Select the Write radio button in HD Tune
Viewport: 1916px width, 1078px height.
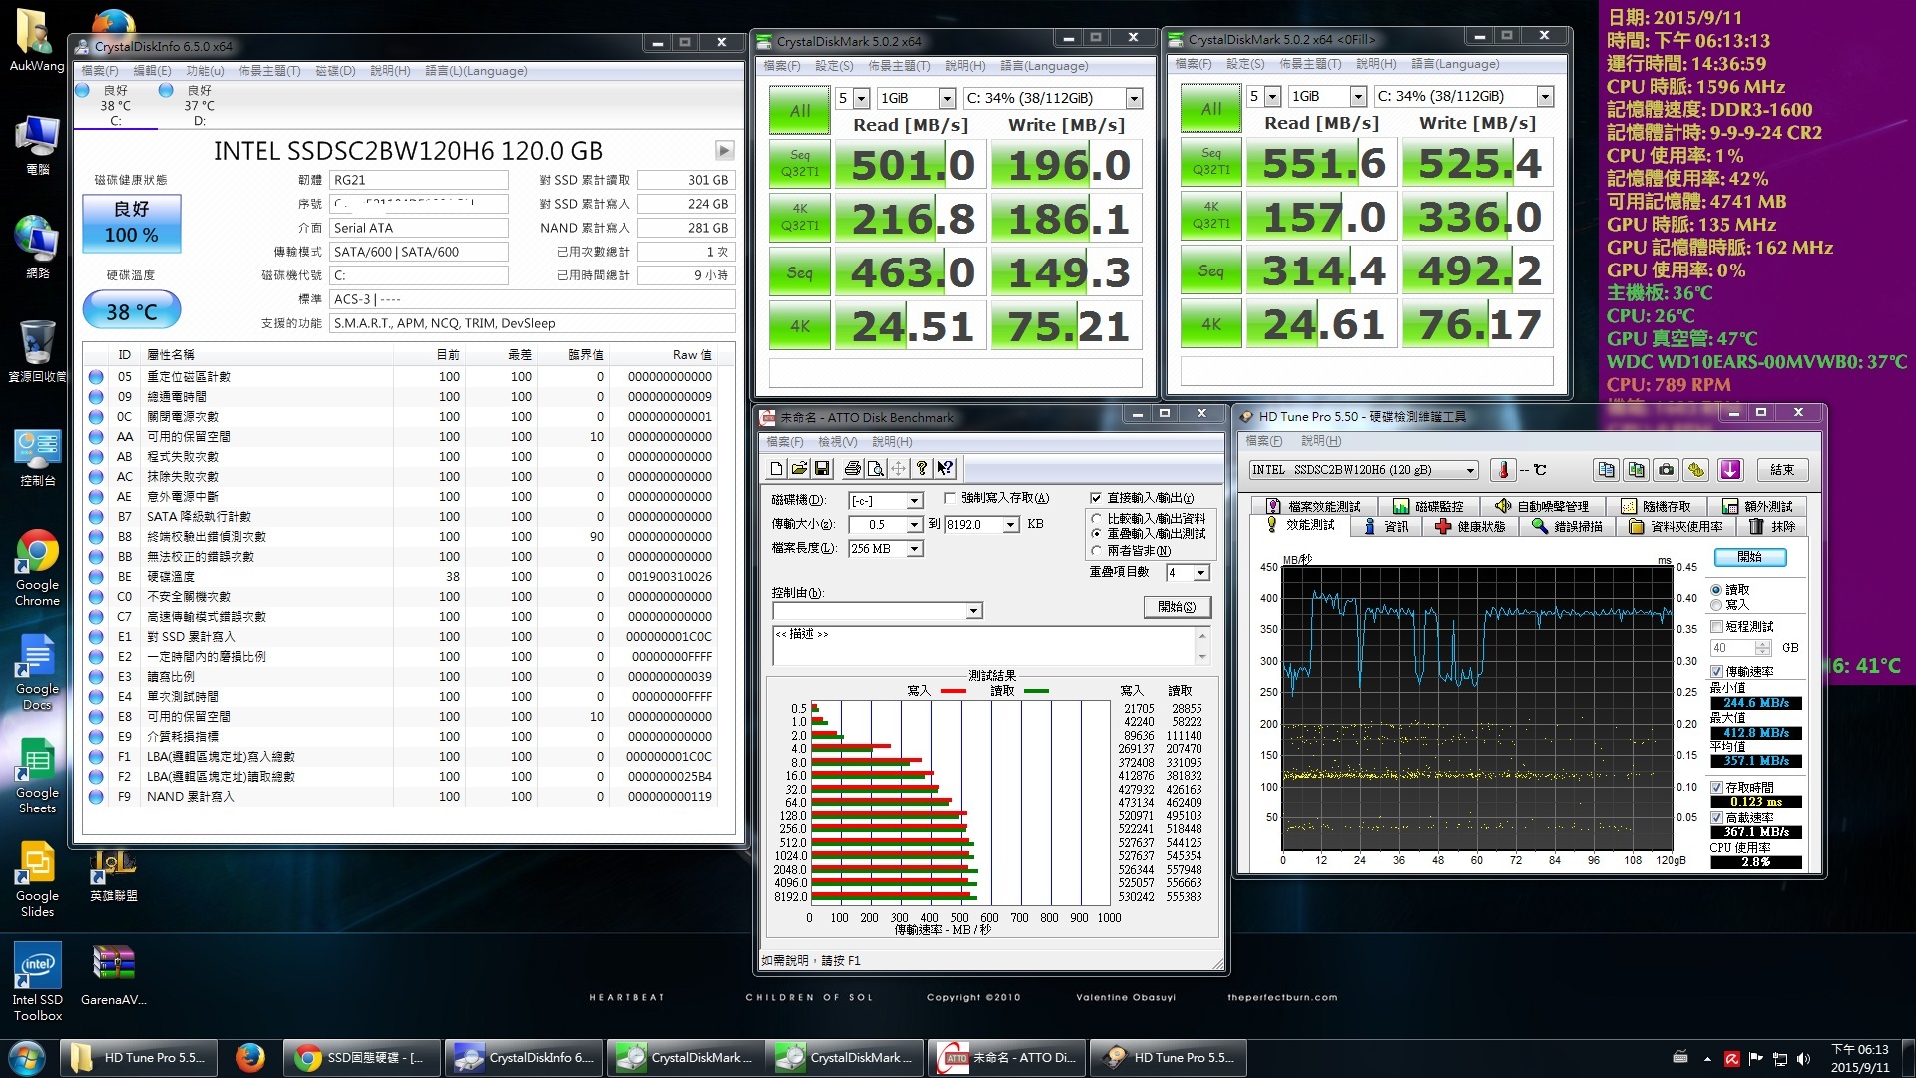coord(1716,604)
